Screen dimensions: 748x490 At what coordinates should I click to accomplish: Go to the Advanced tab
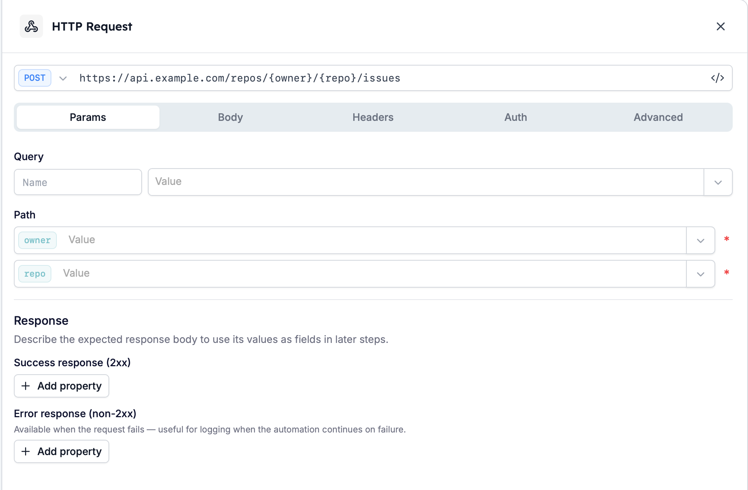click(x=658, y=117)
